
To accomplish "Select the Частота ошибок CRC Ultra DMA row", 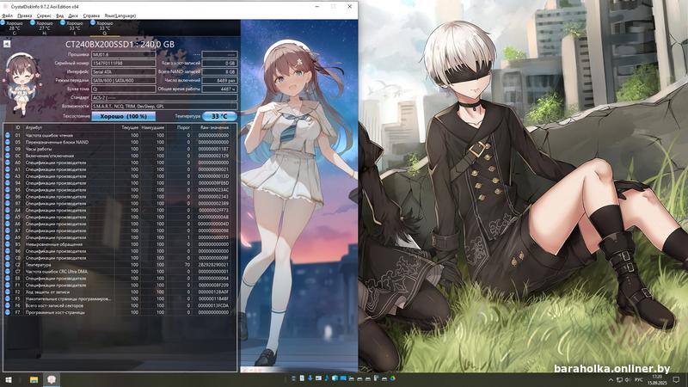I will [120, 272].
